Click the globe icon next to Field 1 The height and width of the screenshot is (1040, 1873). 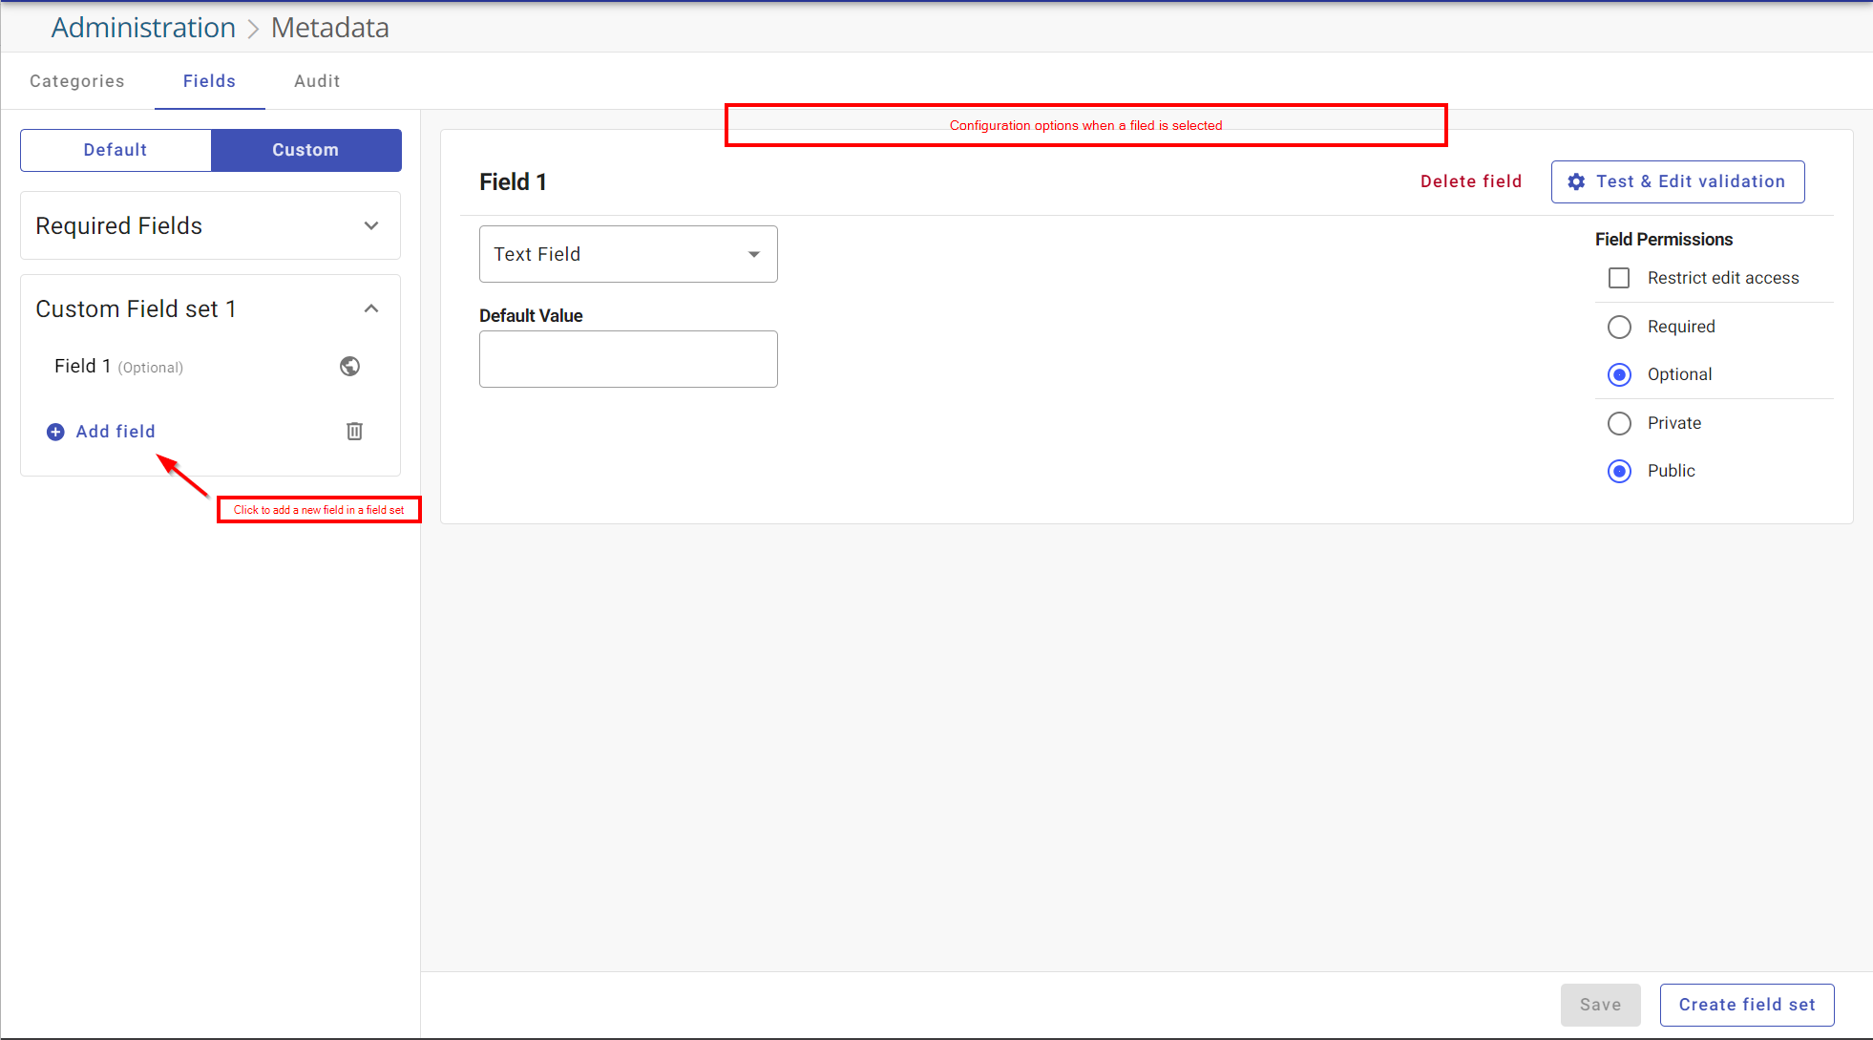(350, 367)
